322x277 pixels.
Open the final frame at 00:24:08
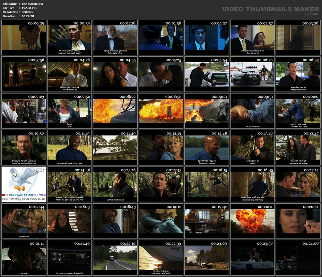click(x=298, y=258)
